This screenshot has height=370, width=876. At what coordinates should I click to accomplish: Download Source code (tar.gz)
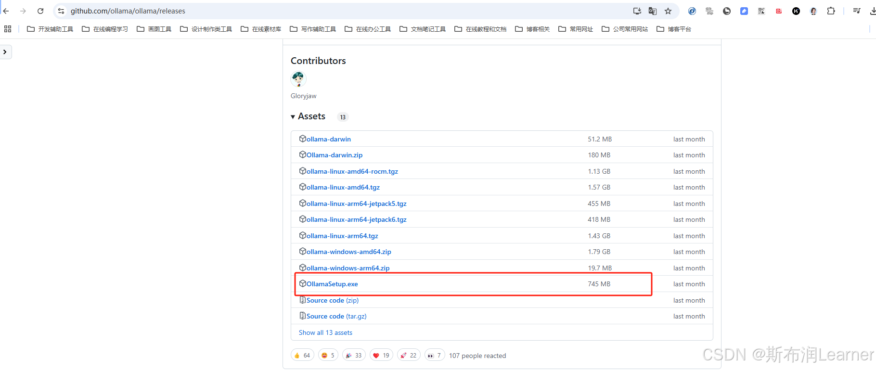click(336, 316)
